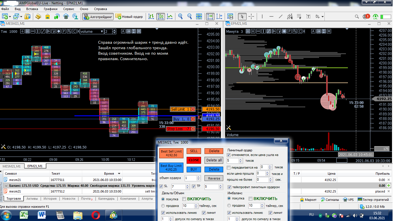Open account notifications icon with badge
Viewport: 394px width, 221px height.
tap(367, 16)
